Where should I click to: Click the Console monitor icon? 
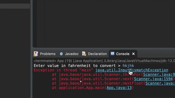pos(112,54)
